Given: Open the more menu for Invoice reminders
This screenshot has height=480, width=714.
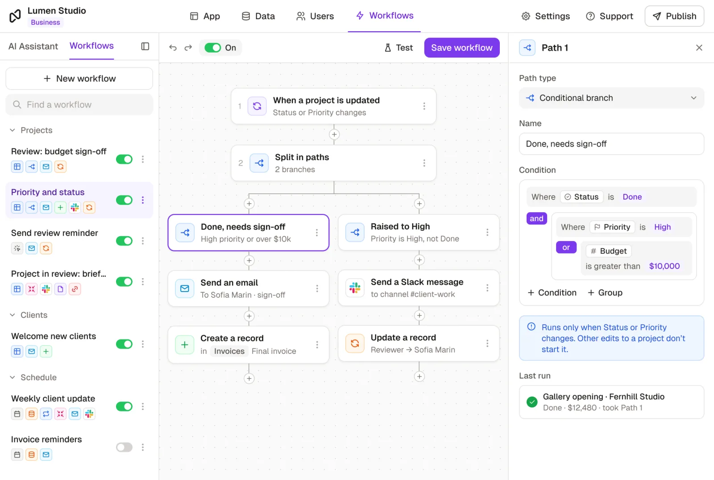Looking at the screenshot, I should [143, 447].
